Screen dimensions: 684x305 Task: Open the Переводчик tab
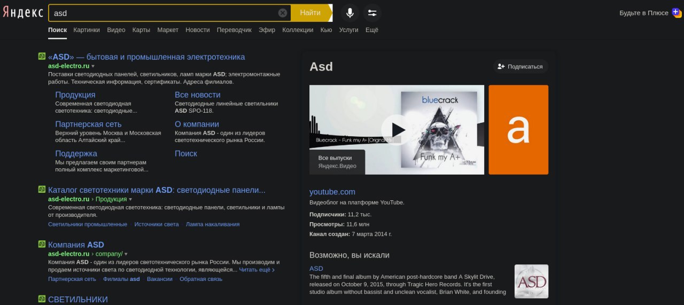pyautogui.click(x=234, y=30)
